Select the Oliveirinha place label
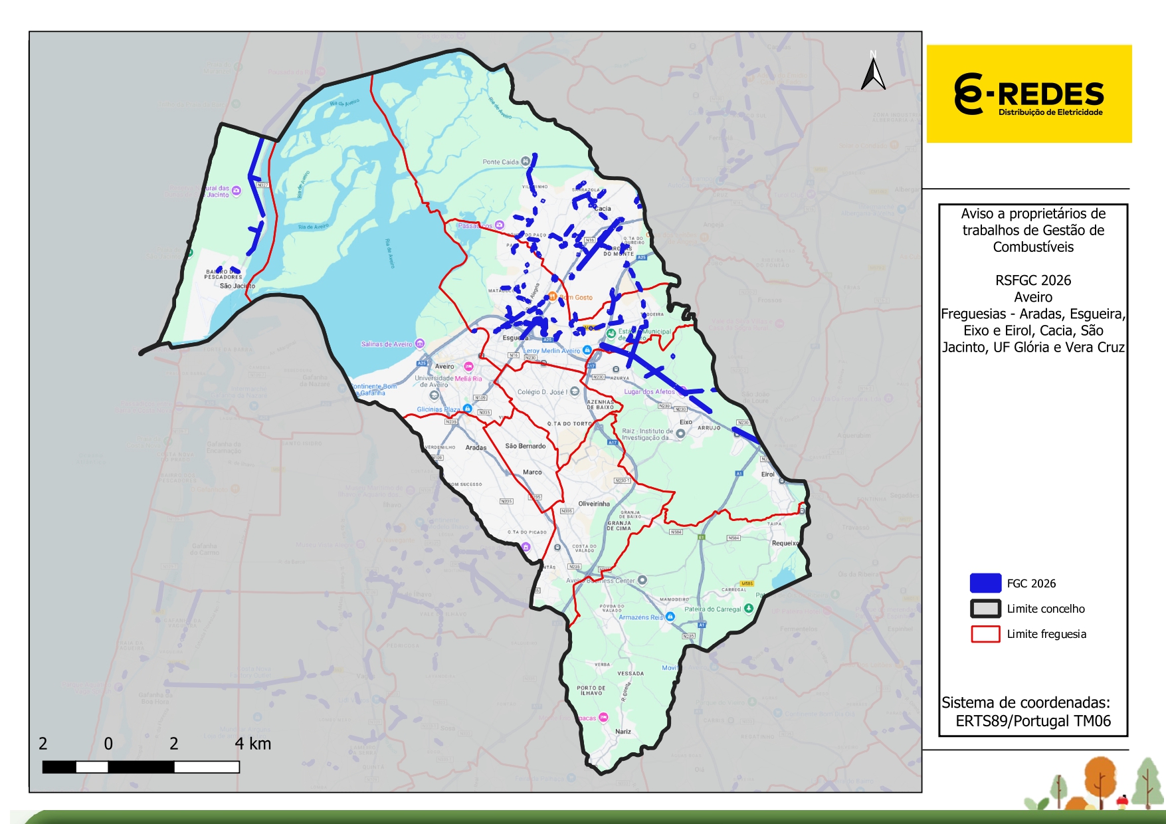The width and height of the screenshot is (1166, 824). [593, 504]
